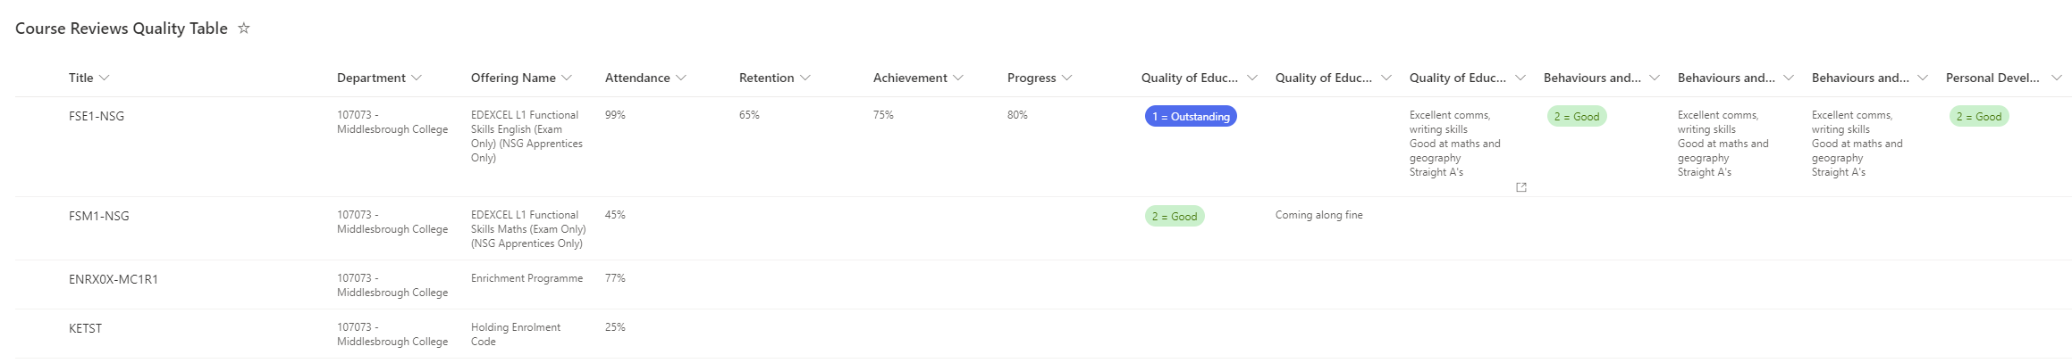Viewport: 2072px width, 363px height.
Task: Open the Retention column options
Action: pos(805,78)
